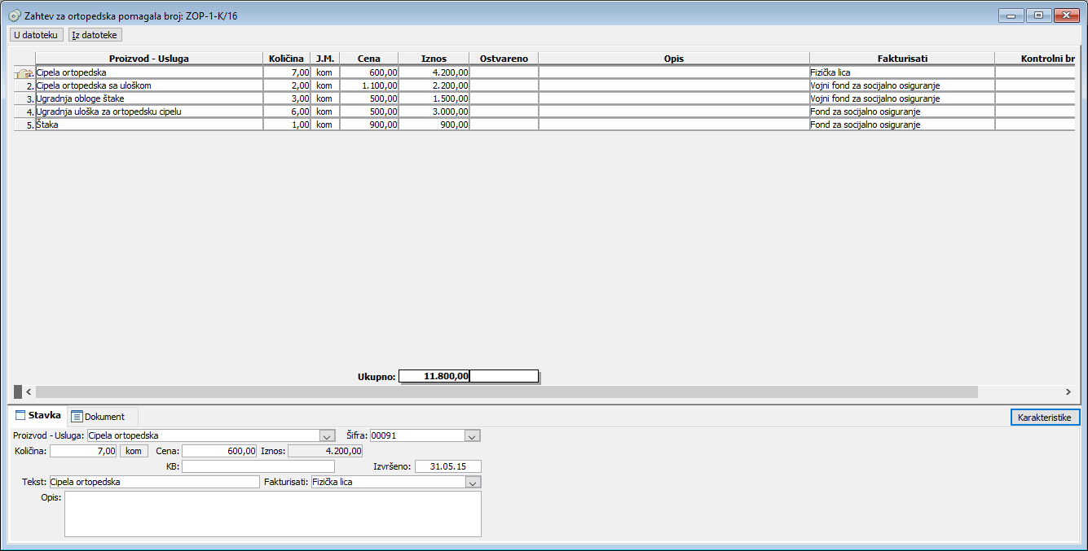Click the 4.200,00 amount cell
The height and width of the screenshot is (551, 1088).
434,72
